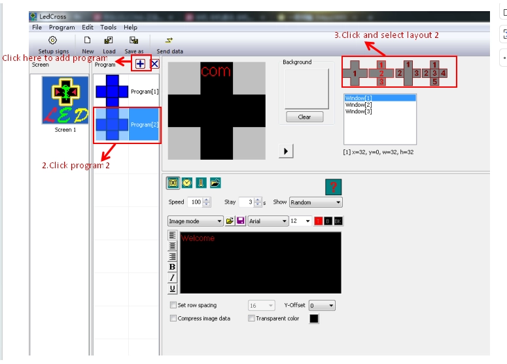
Task: Click the Load toolbar icon
Action: 109,41
